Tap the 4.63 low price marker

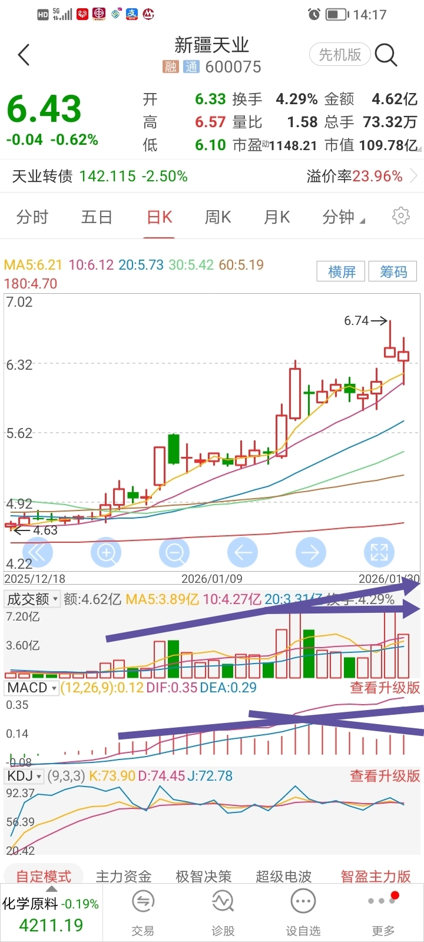pyautogui.click(x=35, y=530)
